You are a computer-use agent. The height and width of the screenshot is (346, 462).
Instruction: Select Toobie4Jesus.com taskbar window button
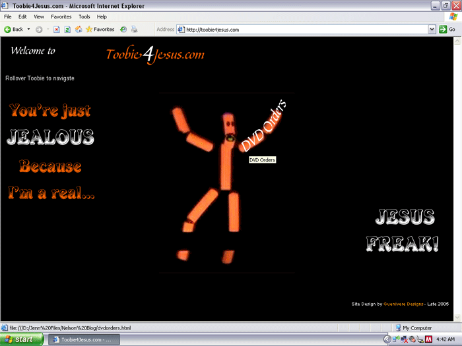coord(84,339)
